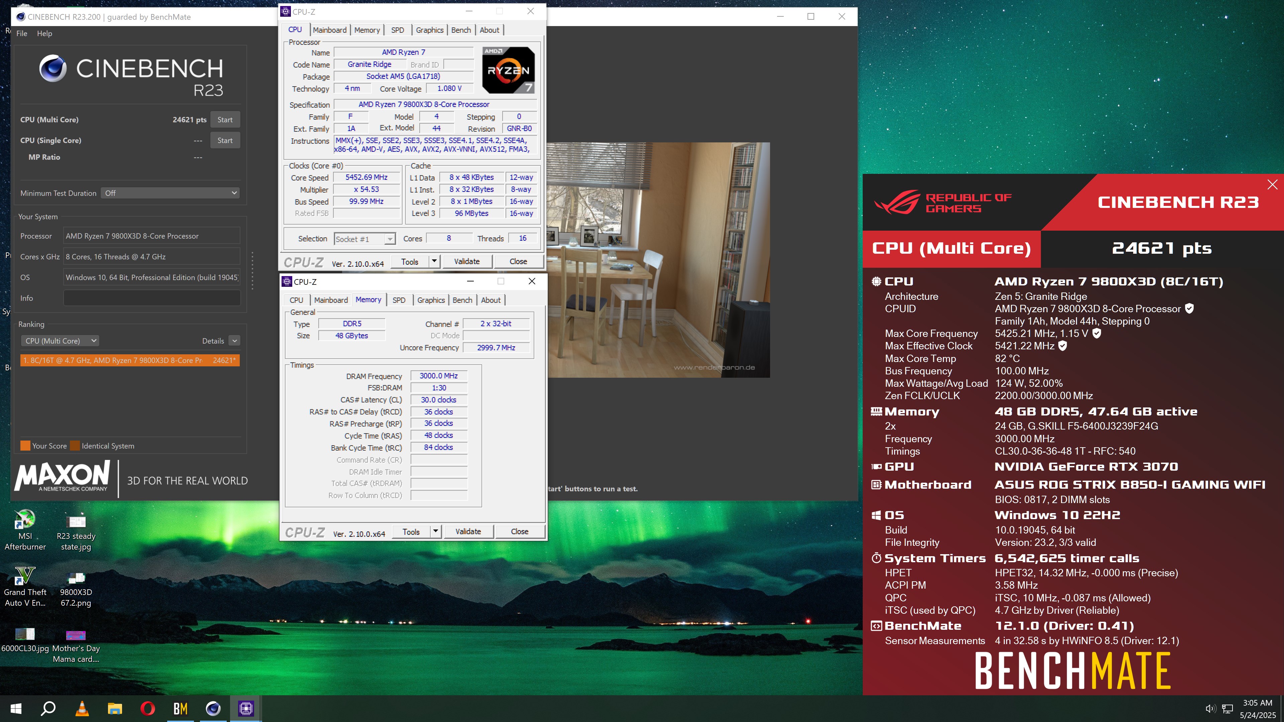Click Close button in upper CPU-Z window
This screenshot has width=1284, height=722.
(x=518, y=261)
